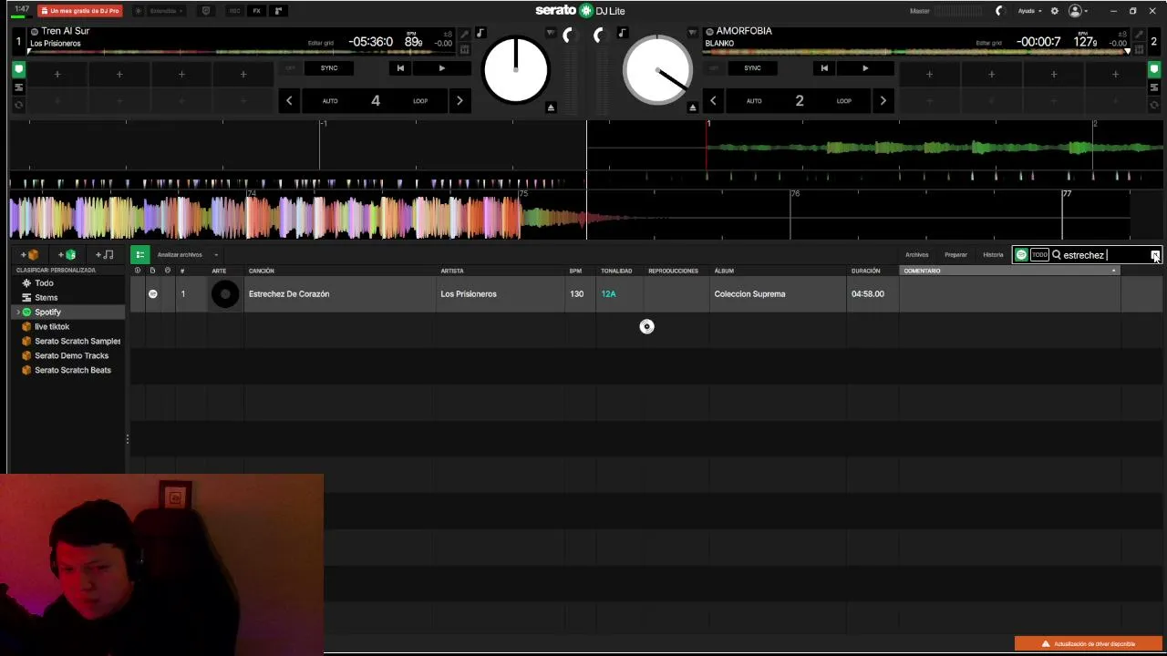Select refresh tab icon on deck 2

[x=1154, y=105]
